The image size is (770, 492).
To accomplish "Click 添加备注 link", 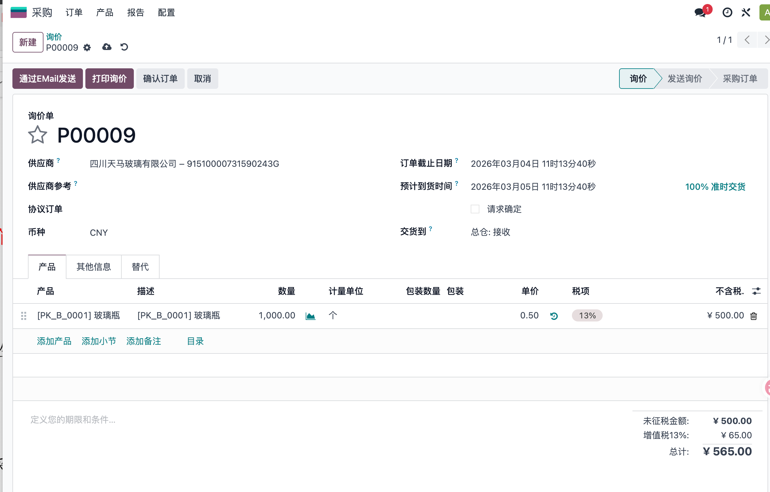I will [x=143, y=341].
